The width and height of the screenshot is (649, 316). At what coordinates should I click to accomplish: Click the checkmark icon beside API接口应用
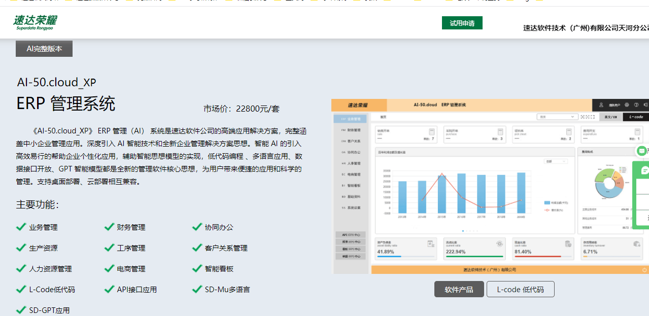click(x=109, y=289)
